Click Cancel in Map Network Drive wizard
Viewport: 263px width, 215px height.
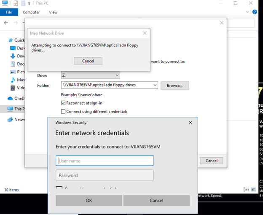tap(212, 161)
